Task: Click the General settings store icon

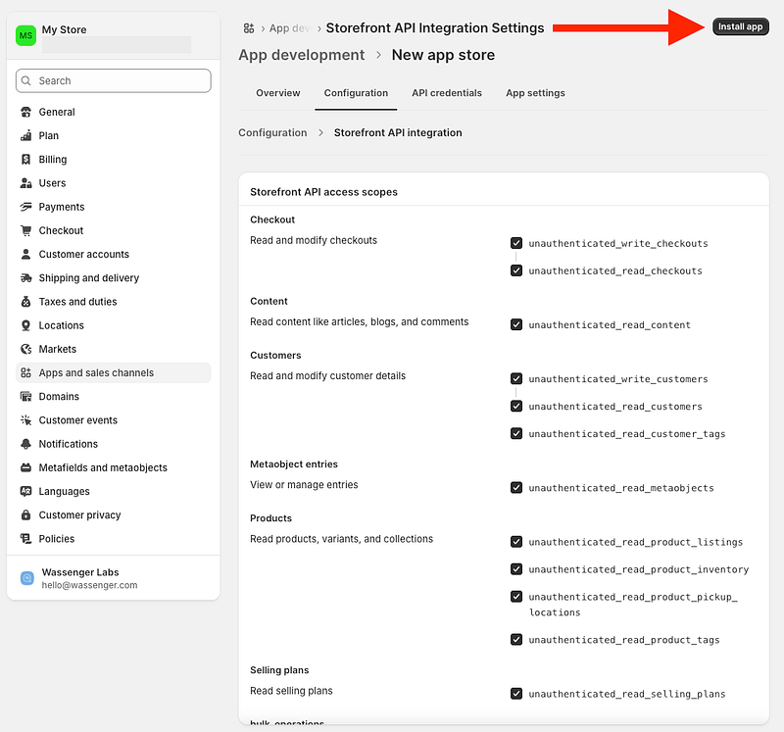Action: 26,113
